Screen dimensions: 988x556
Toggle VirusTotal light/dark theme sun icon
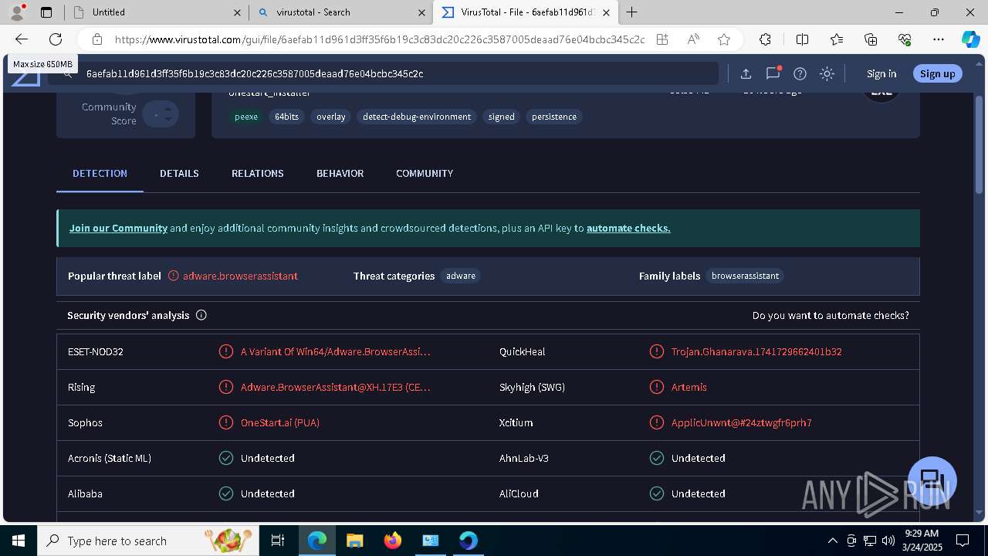(827, 73)
